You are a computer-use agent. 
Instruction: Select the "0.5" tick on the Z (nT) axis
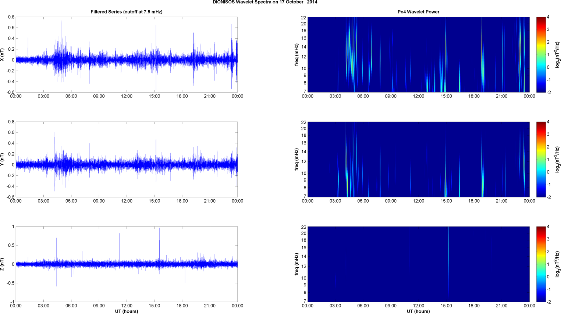[11, 245]
